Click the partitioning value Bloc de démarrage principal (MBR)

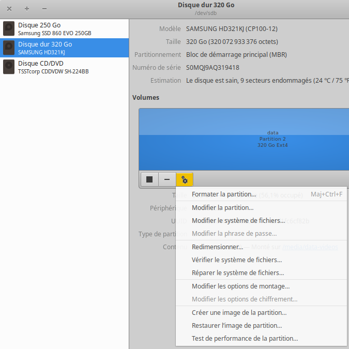tap(236, 54)
